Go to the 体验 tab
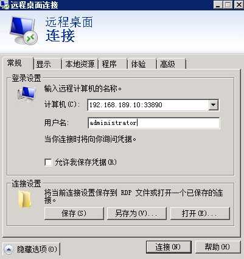This screenshot has height=259, width=244. [x=142, y=64]
